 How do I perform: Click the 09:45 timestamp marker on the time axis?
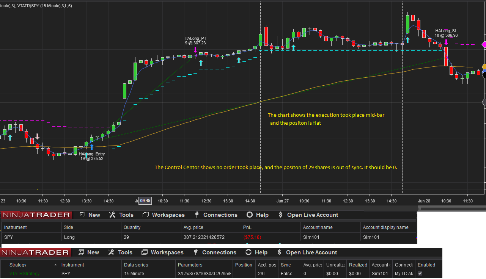[x=145, y=201]
